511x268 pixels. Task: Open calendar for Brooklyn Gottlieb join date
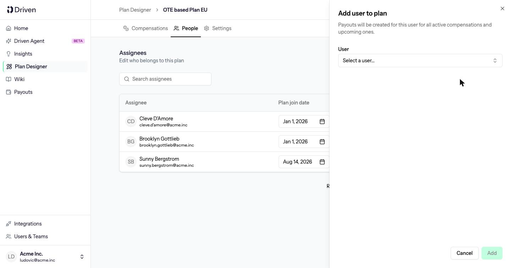pos(322,142)
